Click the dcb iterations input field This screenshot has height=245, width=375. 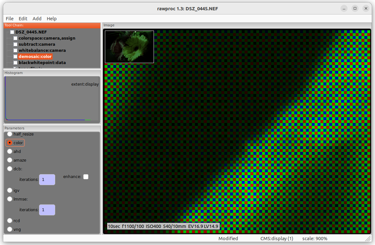[47, 180]
